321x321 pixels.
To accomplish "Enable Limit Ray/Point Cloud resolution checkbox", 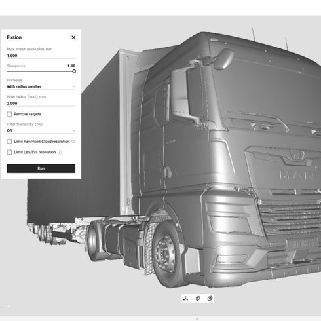I will [x=9, y=142].
